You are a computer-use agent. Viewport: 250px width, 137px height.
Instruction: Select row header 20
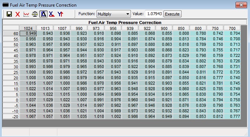pos(11,78)
